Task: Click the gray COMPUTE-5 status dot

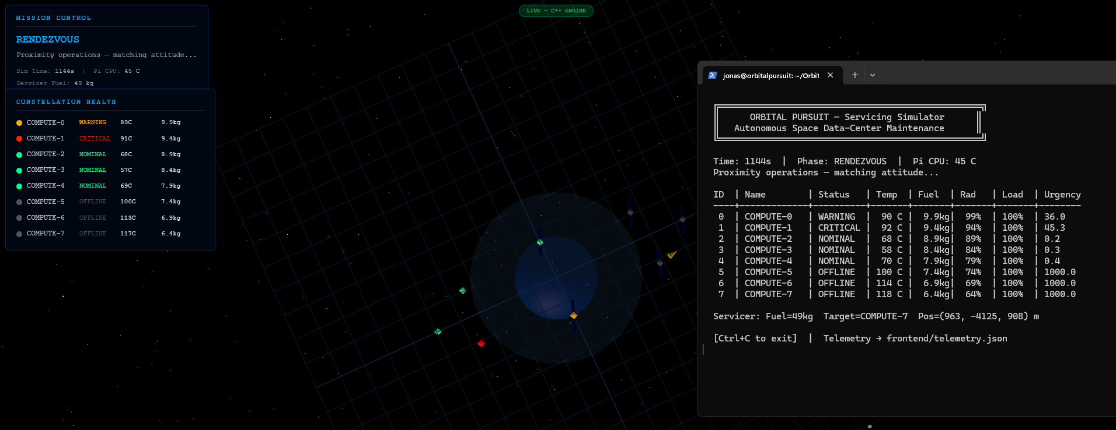Action: [x=19, y=202]
